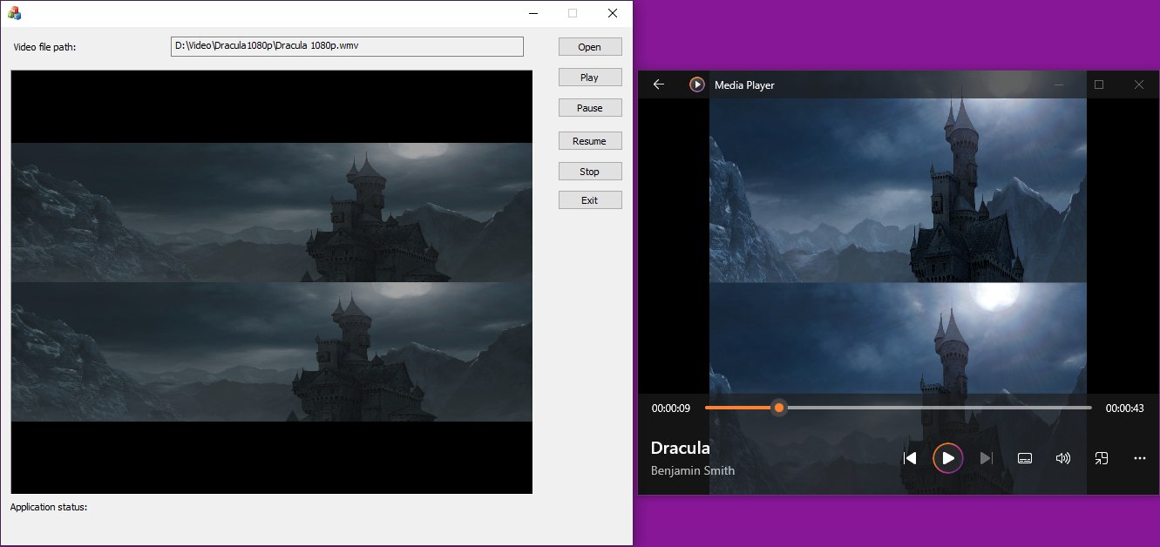Click the Media Player app logo icon

697,84
